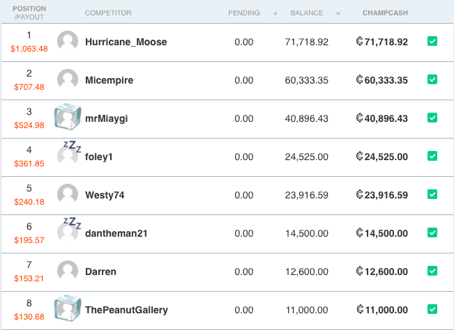Click ThePeanutGallery's frozen ice cube avatar

[68, 308]
